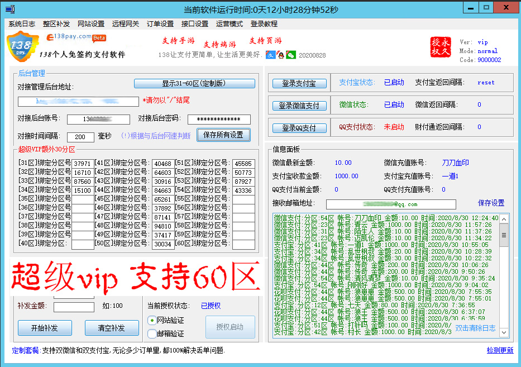Select the 邮箱验证 radio button

152,333
